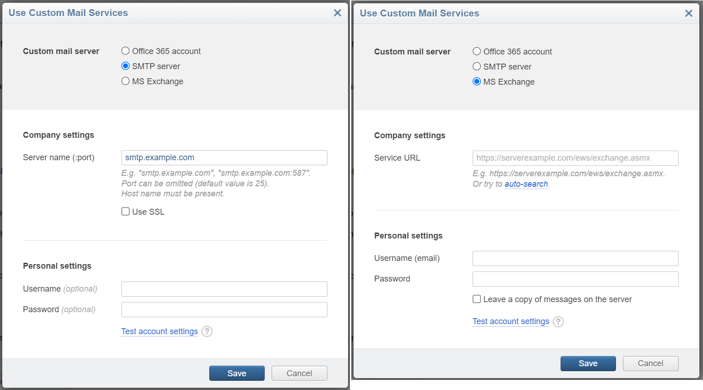Cancel the MS Exchange configuration
Image resolution: width=703 pixels, height=390 pixels.
(650, 363)
